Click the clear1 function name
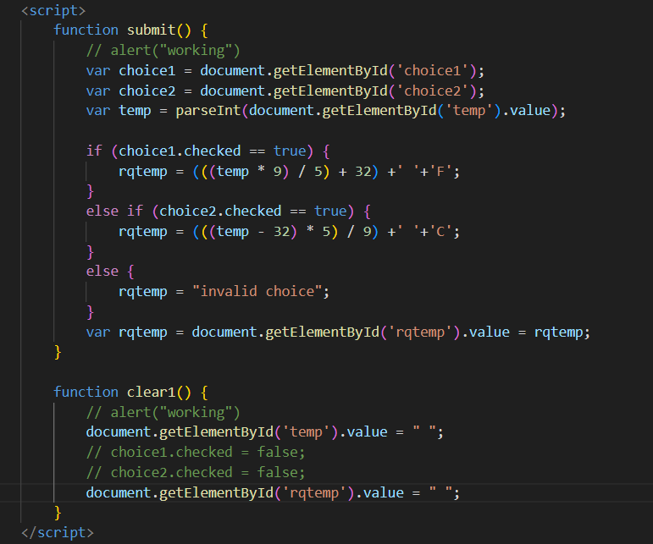The height and width of the screenshot is (544, 653). pyautogui.click(x=151, y=392)
